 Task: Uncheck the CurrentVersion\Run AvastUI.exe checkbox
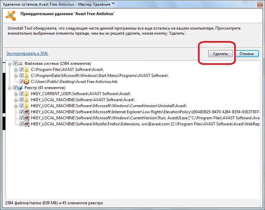(x=21, y=118)
